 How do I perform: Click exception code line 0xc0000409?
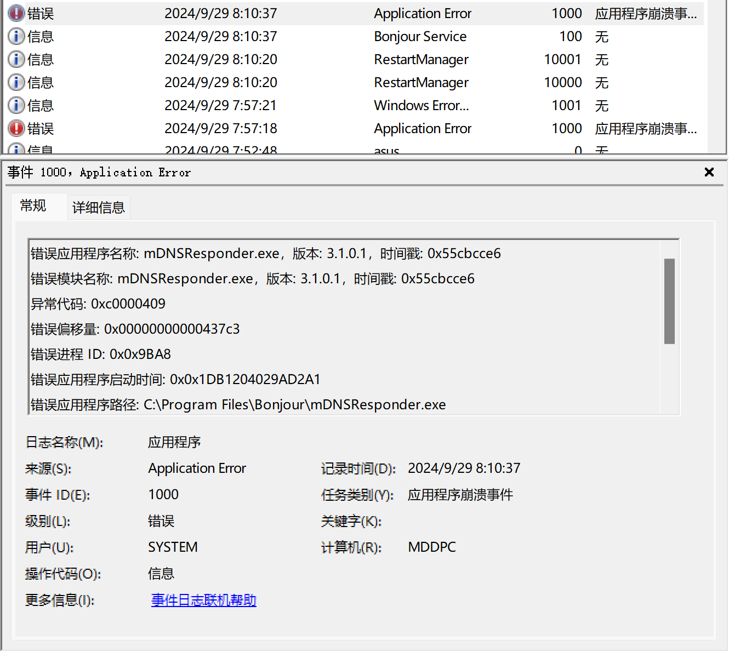pyautogui.click(x=98, y=304)
